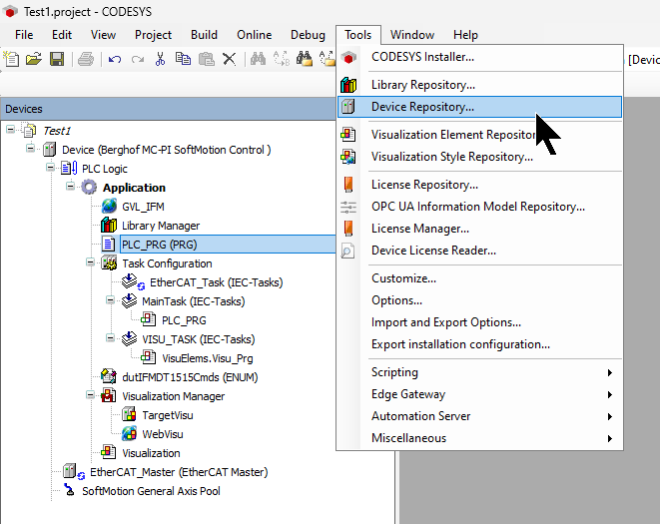Click the Library Repository books icon
The image size is (660, 524).
pyautogui.click(x=348, y=85)
